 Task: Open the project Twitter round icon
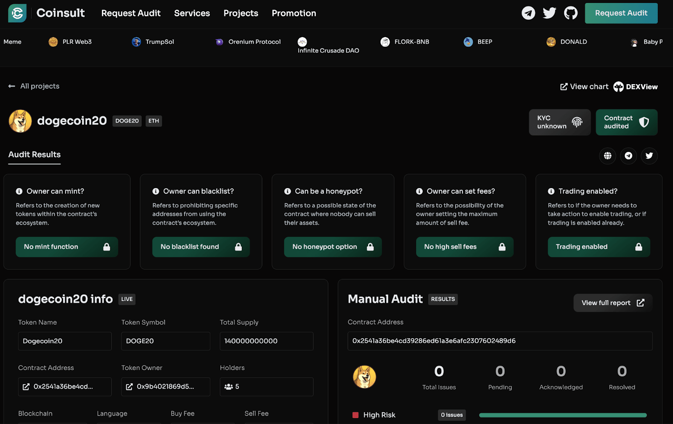click(x=649, y=156)
